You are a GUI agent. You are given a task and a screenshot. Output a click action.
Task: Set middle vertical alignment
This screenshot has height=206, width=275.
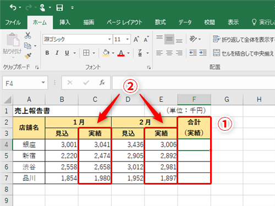pos(169,39)
